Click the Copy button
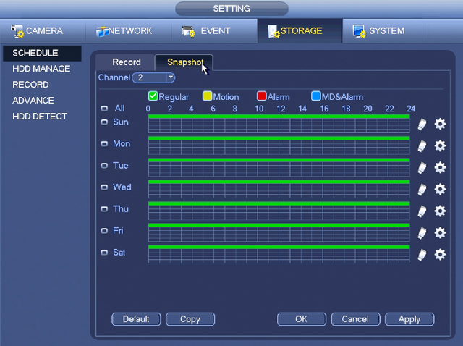 point(190,319)
